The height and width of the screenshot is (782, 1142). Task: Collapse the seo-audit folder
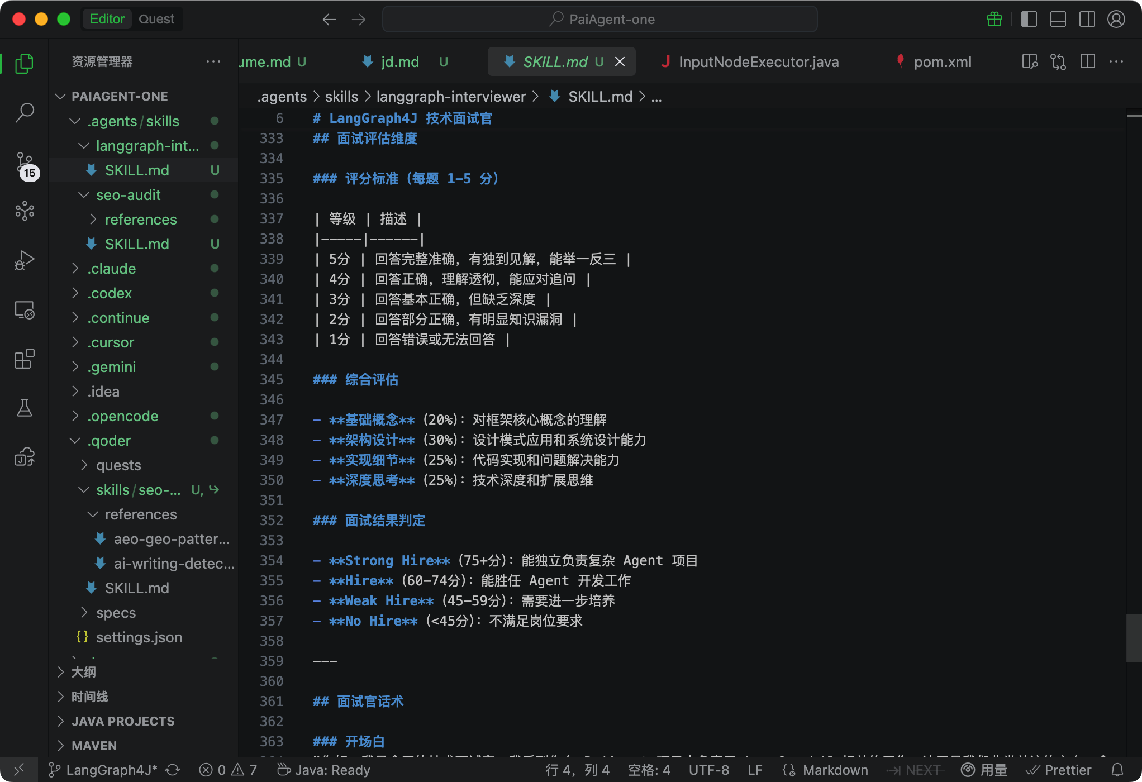click(x=128, y=195)
